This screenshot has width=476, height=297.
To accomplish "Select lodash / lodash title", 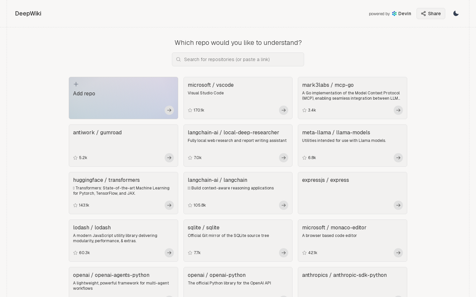I will (x=92, y=227).
